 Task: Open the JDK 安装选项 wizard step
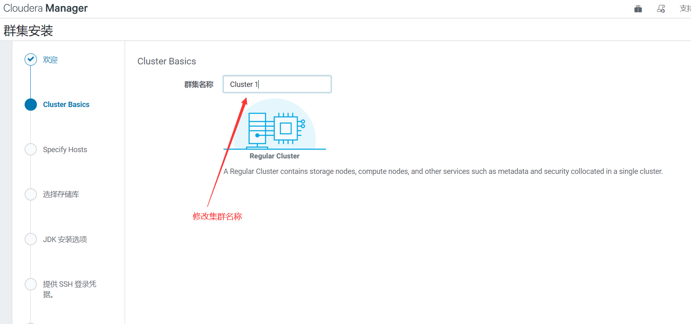click(65, 240)
